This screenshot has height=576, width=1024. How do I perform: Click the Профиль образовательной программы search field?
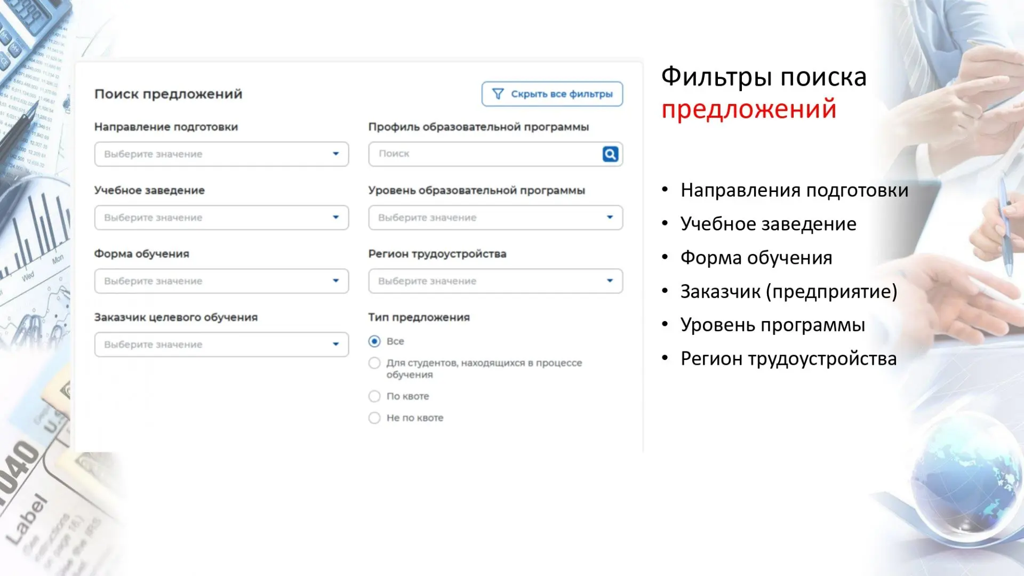(x=483, y=154)
